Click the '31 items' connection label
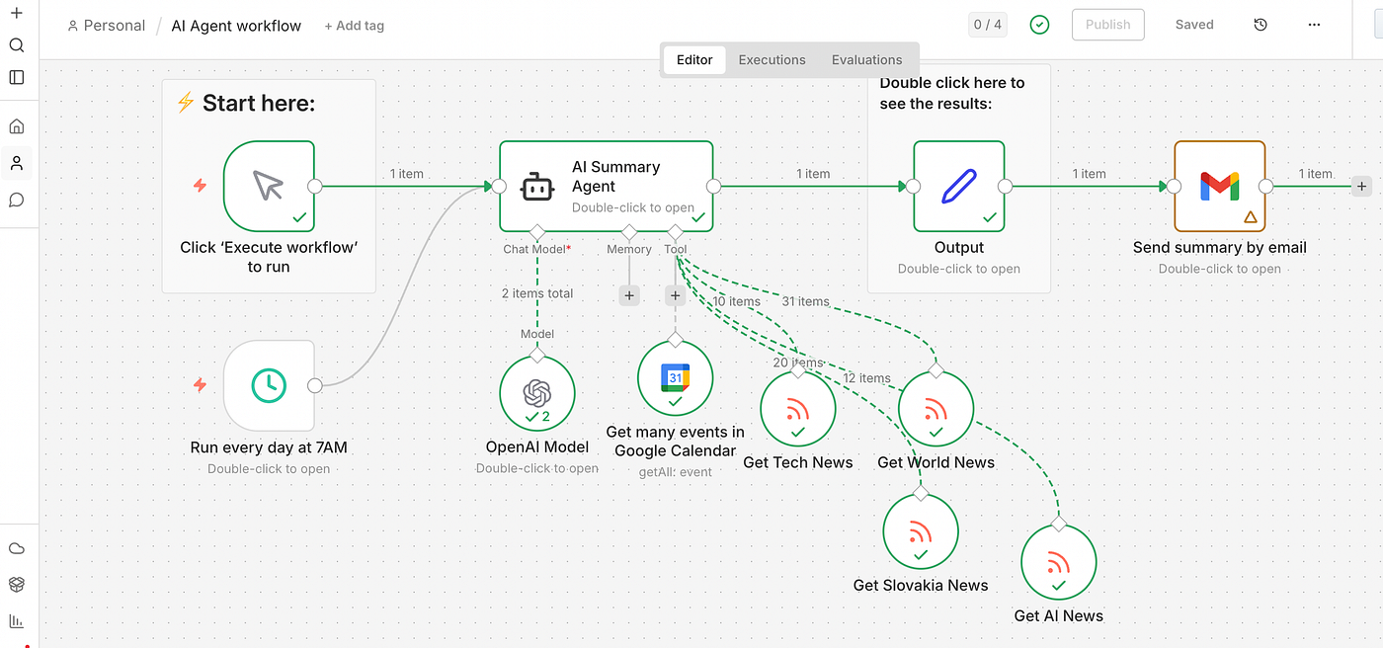The height and width of the screenshot is (648, 1383). tap(806, 301)
